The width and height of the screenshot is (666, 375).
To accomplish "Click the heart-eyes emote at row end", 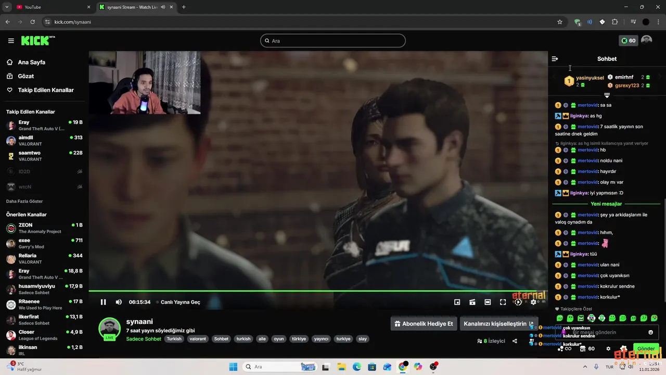I will [x=654, y=318].
